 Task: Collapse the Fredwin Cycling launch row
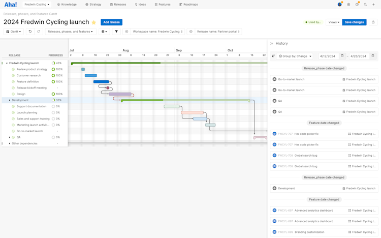click(x=7, y=63)
